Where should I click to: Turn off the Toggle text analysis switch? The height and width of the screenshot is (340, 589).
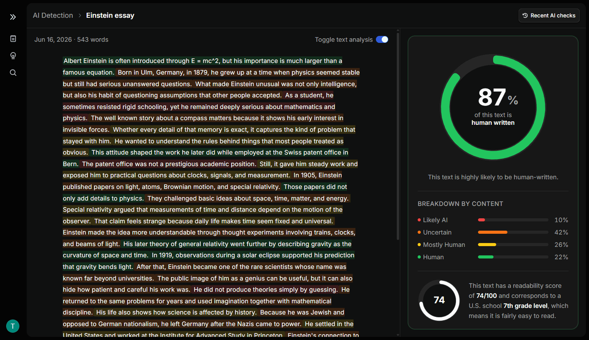click(382, 39)
